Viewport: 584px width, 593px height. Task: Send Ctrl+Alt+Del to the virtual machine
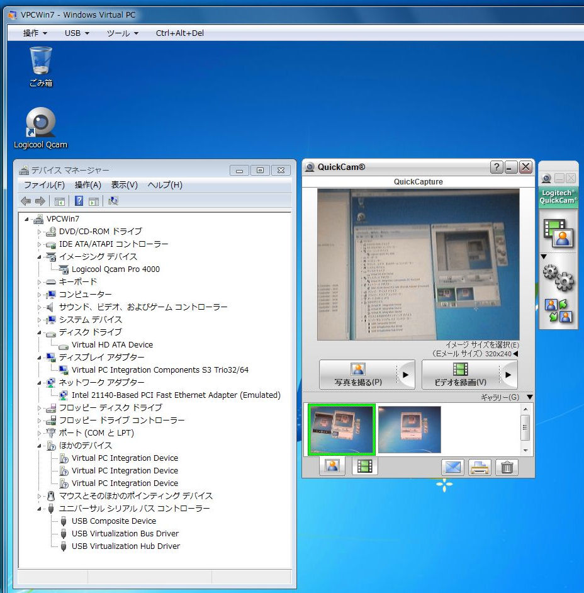pyautogui.click(x=179, y=33)
